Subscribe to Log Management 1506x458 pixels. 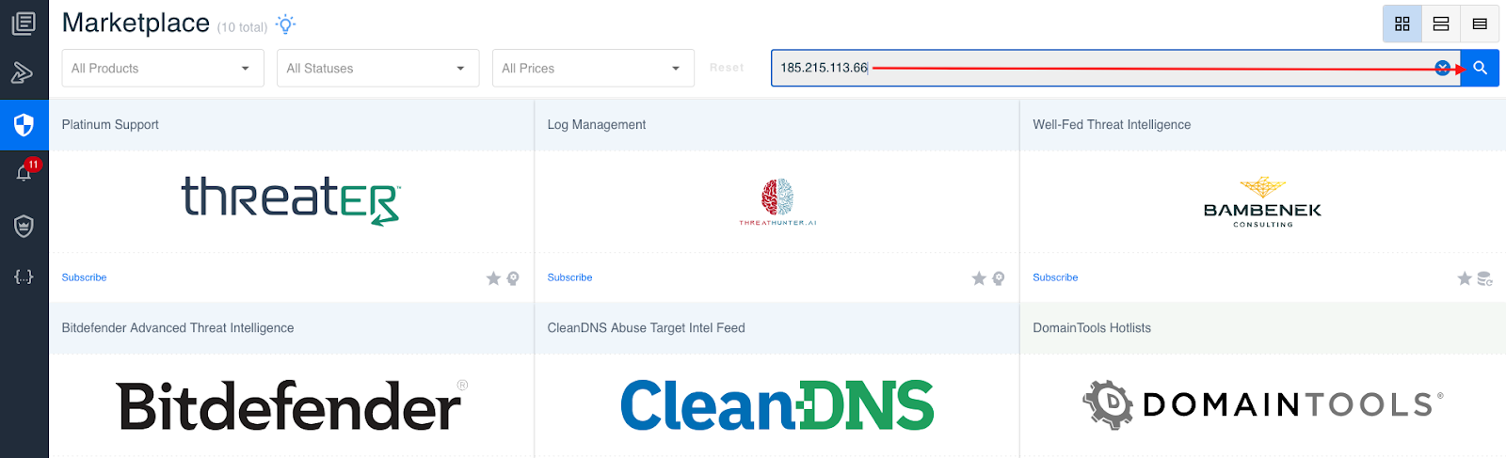pos(569,277)
